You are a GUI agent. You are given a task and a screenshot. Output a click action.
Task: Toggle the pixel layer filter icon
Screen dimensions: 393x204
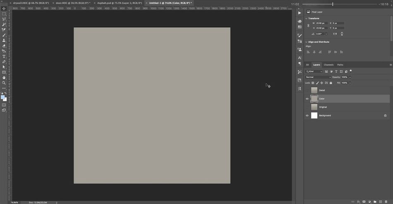coord(326,71)
